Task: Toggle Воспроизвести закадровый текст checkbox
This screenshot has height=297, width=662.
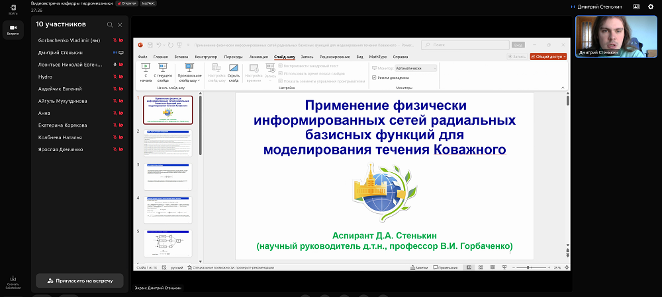Action: (x=281, y=66)
